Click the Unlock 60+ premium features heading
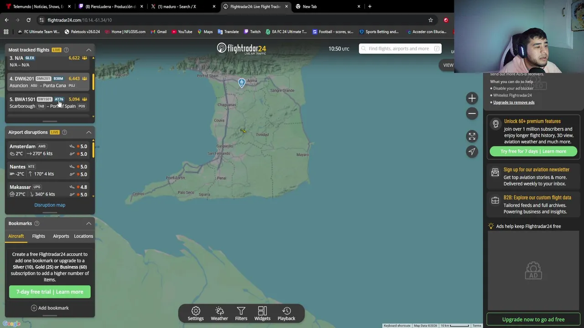The width and height of the screenshot is (584, 328). [x=532, y=121]
